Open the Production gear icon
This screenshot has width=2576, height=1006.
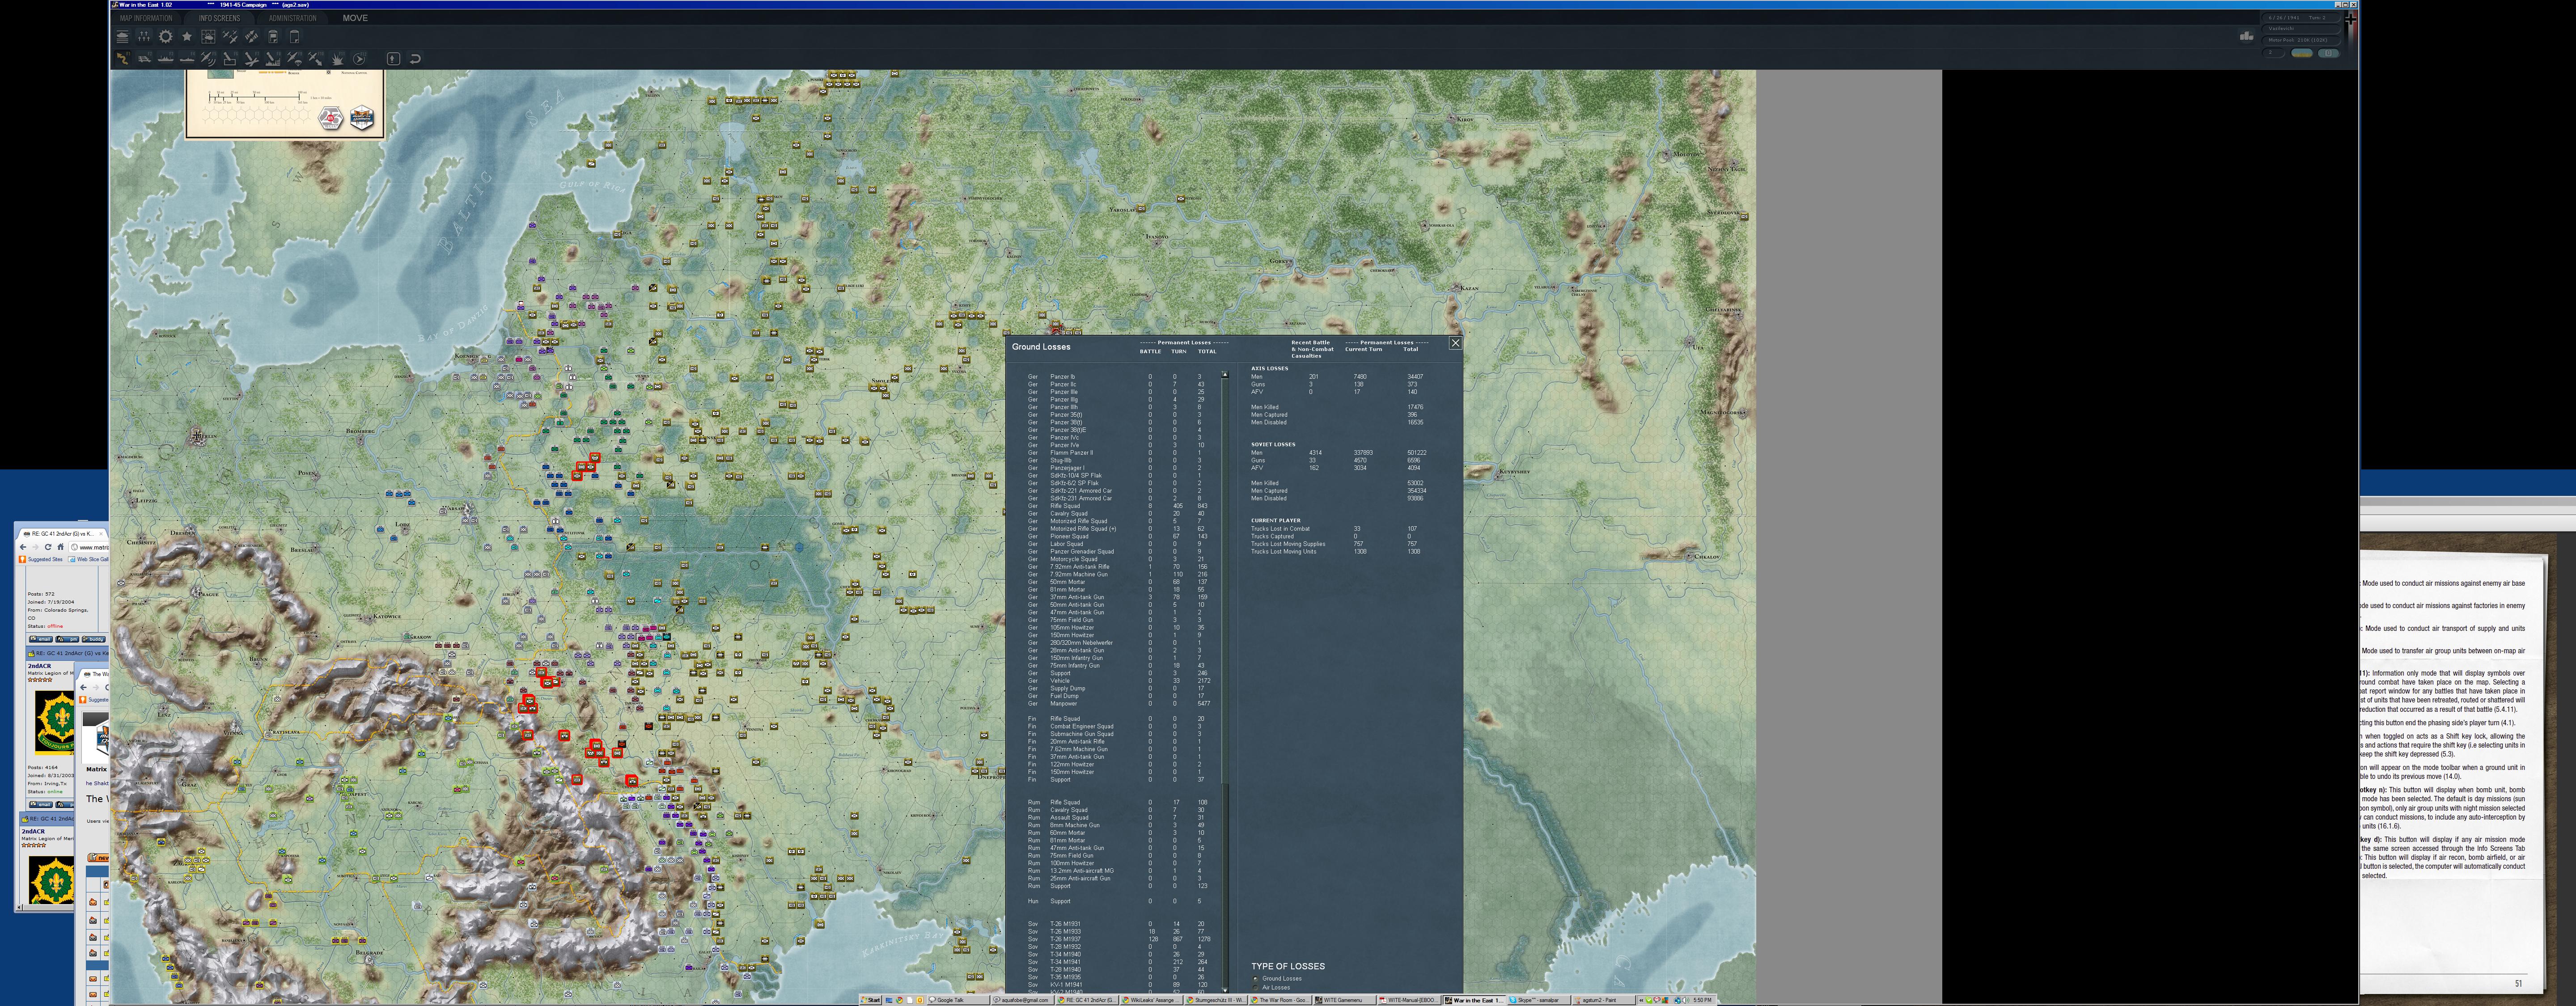[x=165, y=37]
